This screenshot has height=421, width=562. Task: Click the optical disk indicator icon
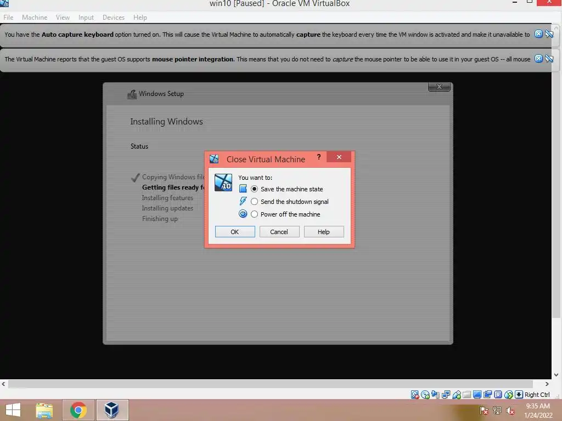425,395
